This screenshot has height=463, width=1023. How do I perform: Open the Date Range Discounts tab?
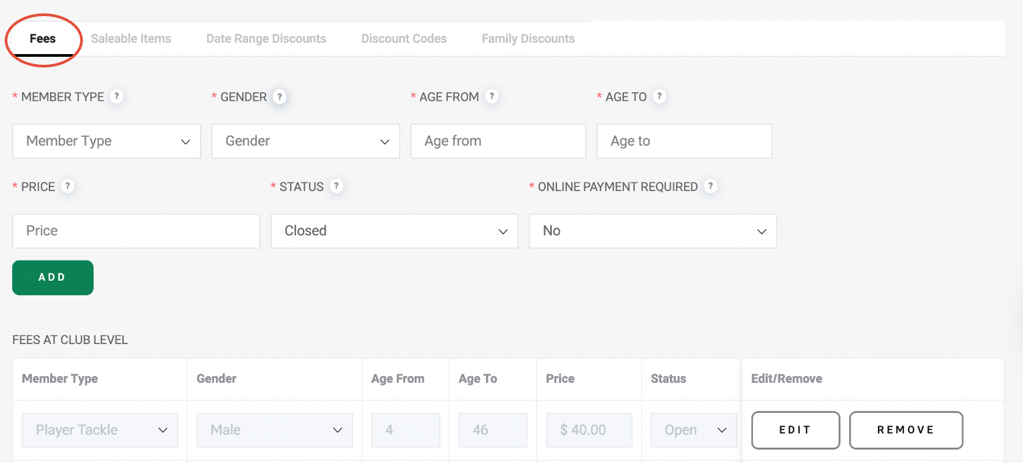tap(266, 39)
